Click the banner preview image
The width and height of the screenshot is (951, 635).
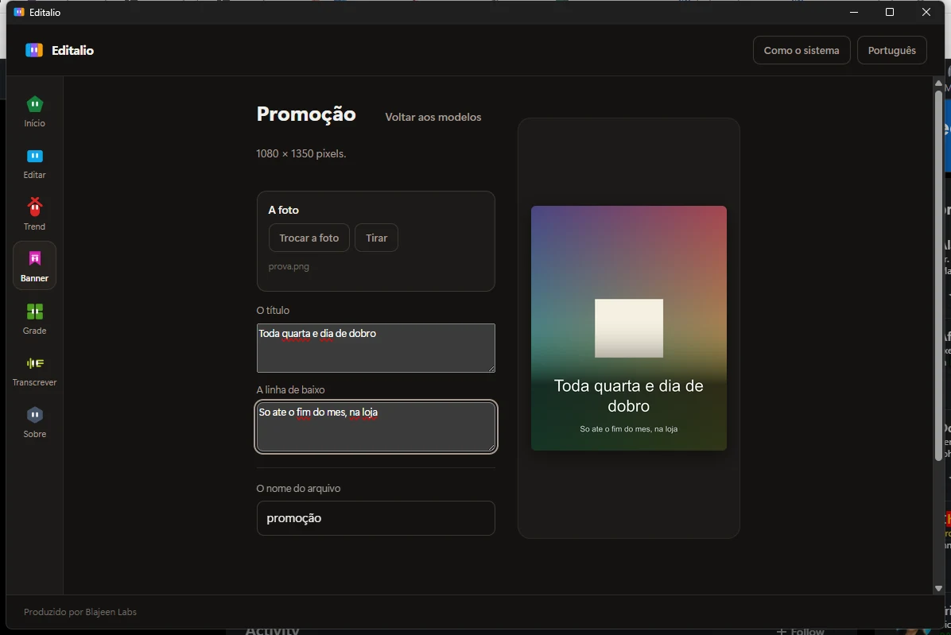628,327
